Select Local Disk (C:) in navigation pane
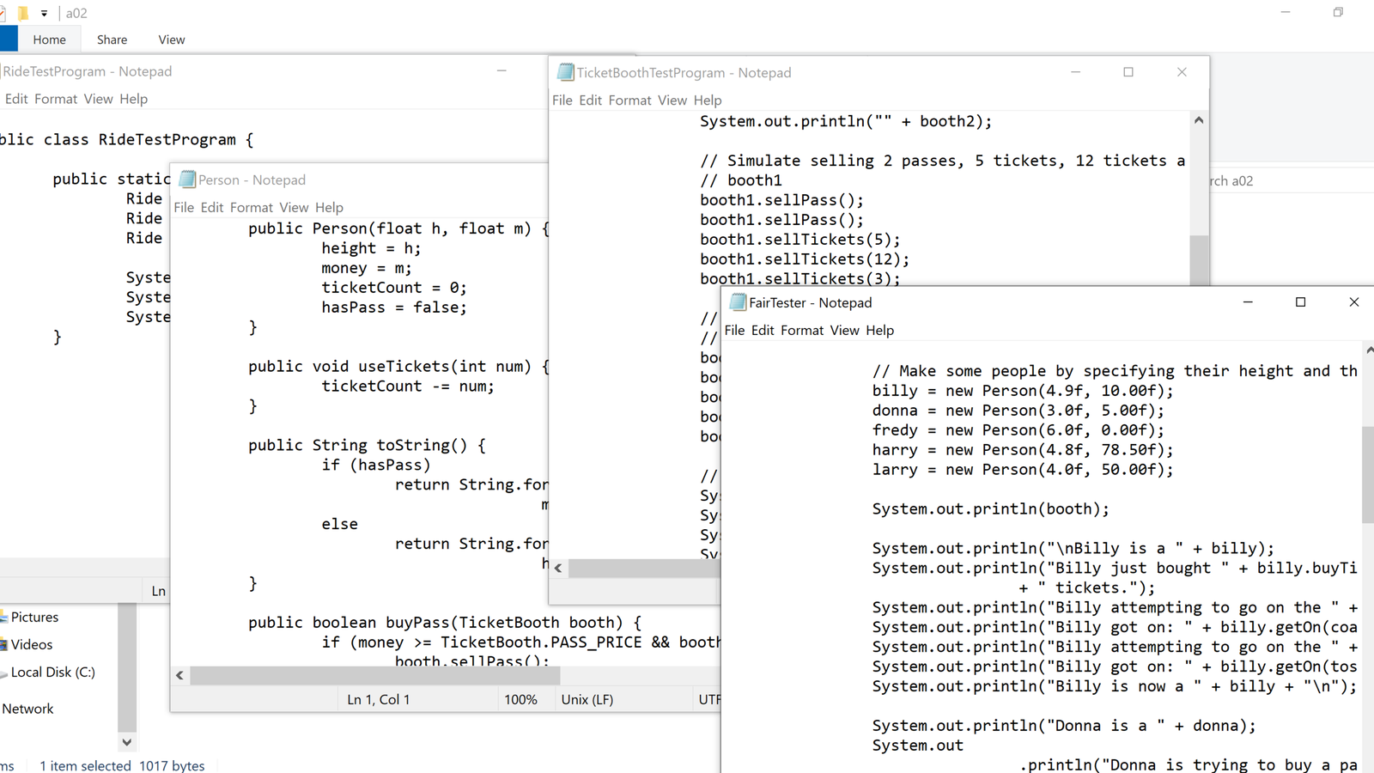 click(x=52, y=672)
